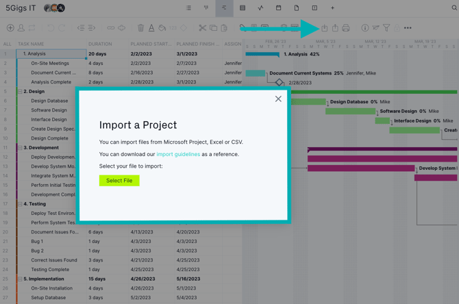Click the 2/28/2023 milestone diamond

[x=280, y=83]
